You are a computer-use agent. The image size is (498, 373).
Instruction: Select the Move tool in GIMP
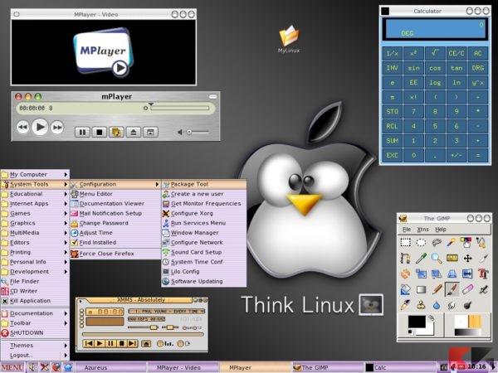point(467,258)
